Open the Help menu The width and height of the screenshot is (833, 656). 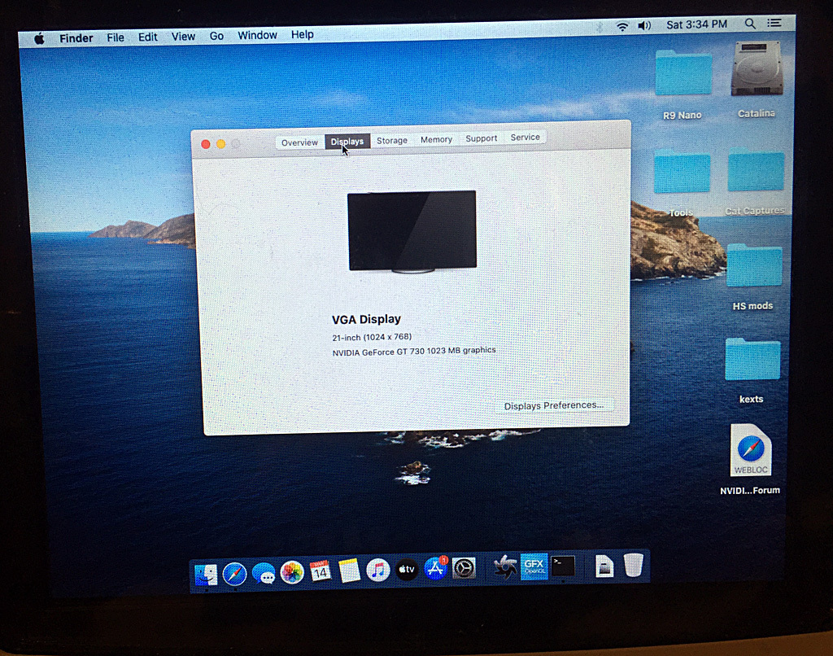(x=303, y=34)
